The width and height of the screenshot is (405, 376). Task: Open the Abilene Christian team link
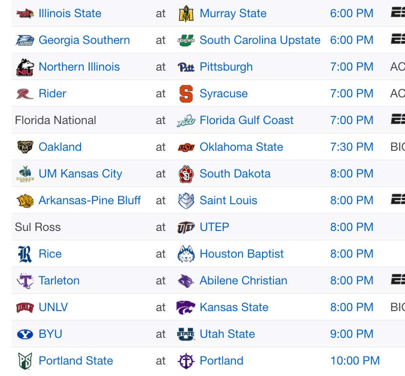[243, 281]
